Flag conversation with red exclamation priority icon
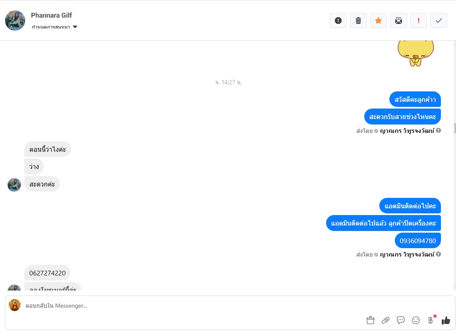 click(418, 21)
